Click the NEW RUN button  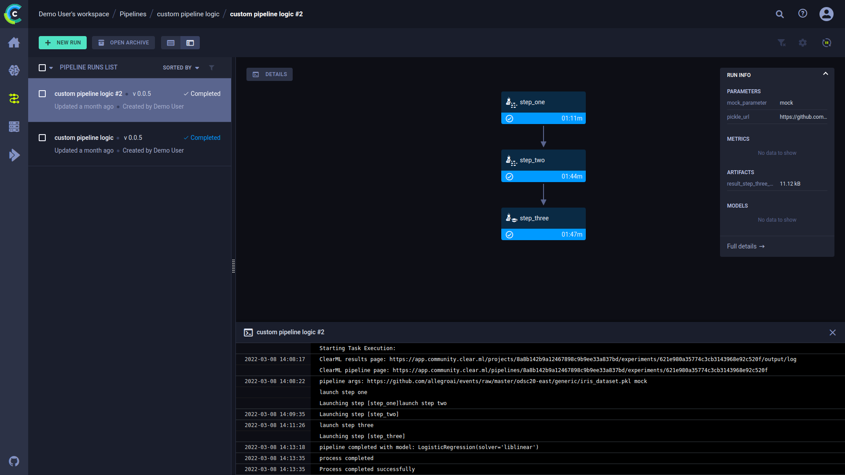[x=62, y=43]
